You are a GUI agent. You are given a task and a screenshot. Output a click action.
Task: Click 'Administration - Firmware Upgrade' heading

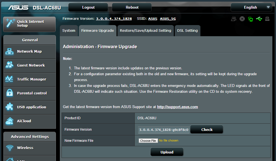(100, 47)
